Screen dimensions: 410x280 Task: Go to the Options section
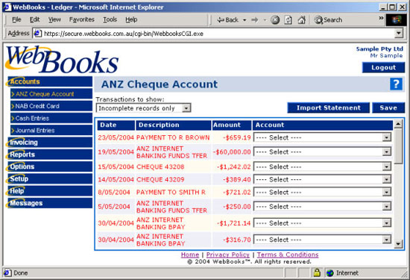50,167
